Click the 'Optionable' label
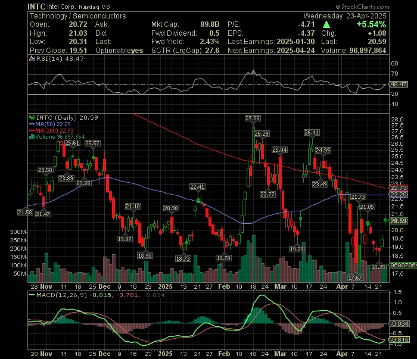417x359 pixels. click(x=113, y=51)
